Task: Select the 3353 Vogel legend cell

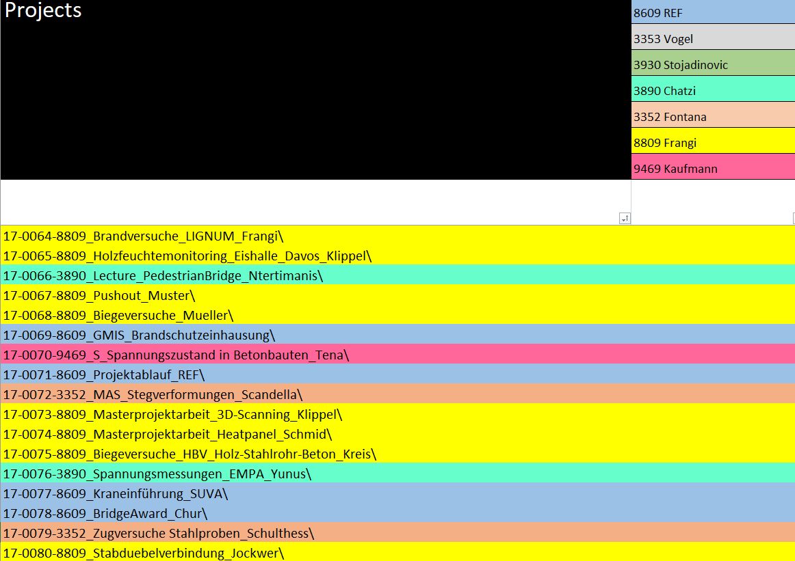Action: tap(713, 37)
